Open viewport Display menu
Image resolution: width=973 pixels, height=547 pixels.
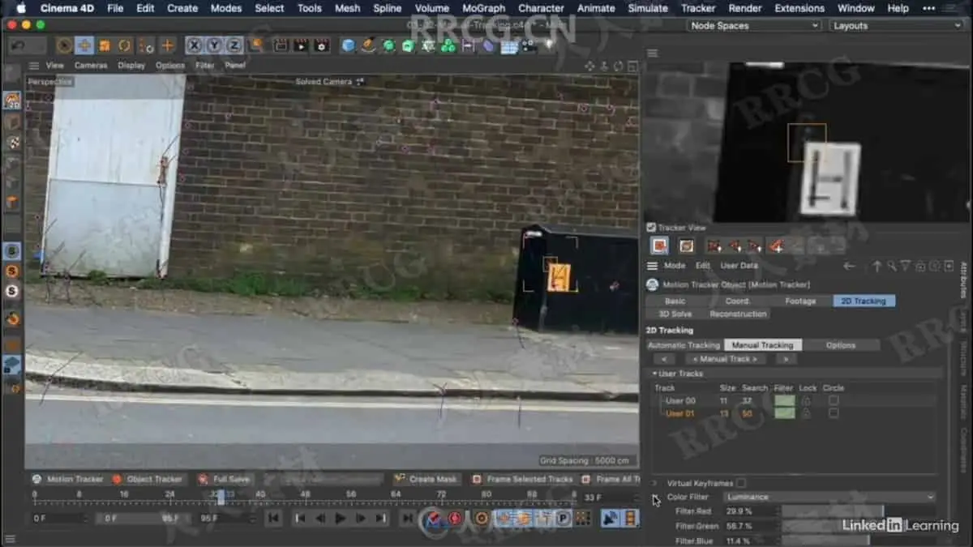[x=131, y=65]
